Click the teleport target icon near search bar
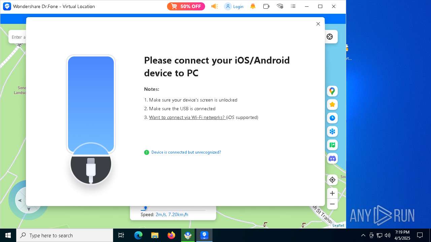This screenshot has height=242, width=431. point(330,37)
